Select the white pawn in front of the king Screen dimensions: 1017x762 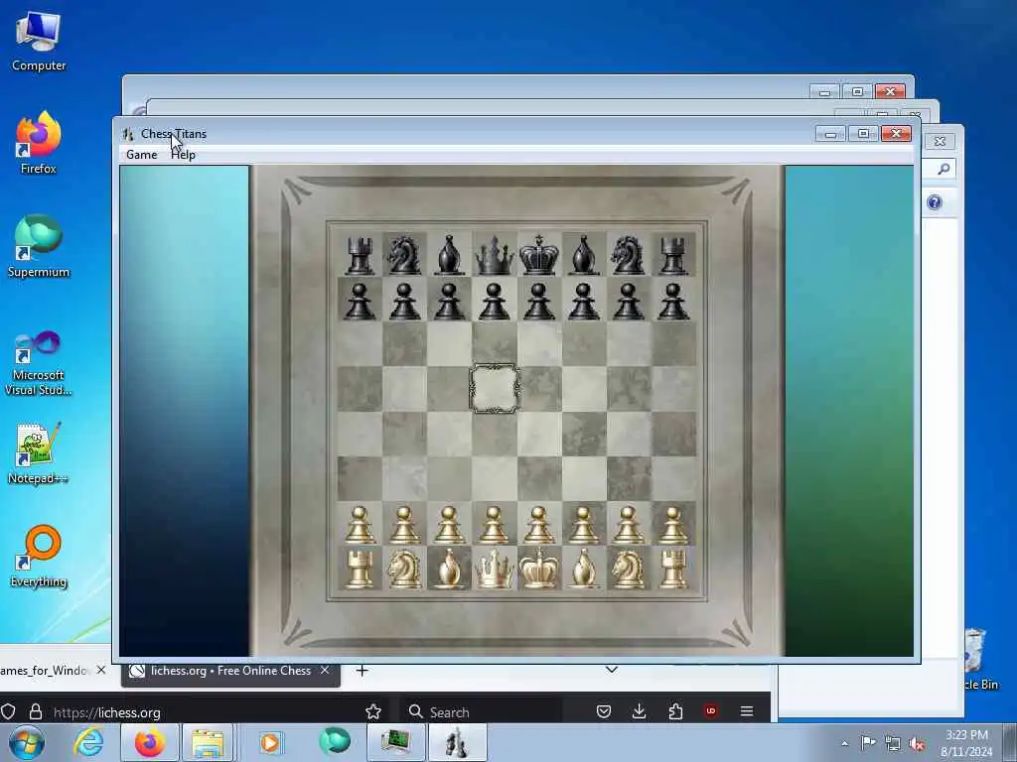539,525
